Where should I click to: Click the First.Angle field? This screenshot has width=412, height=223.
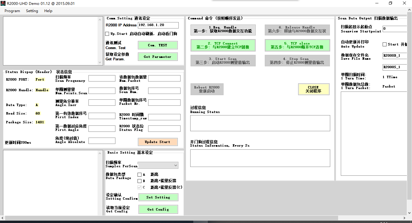102,128
